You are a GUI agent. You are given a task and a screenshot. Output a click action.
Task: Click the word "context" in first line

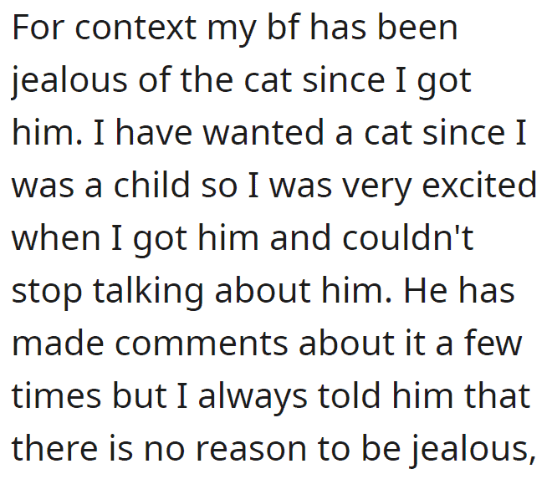[135, 28]
